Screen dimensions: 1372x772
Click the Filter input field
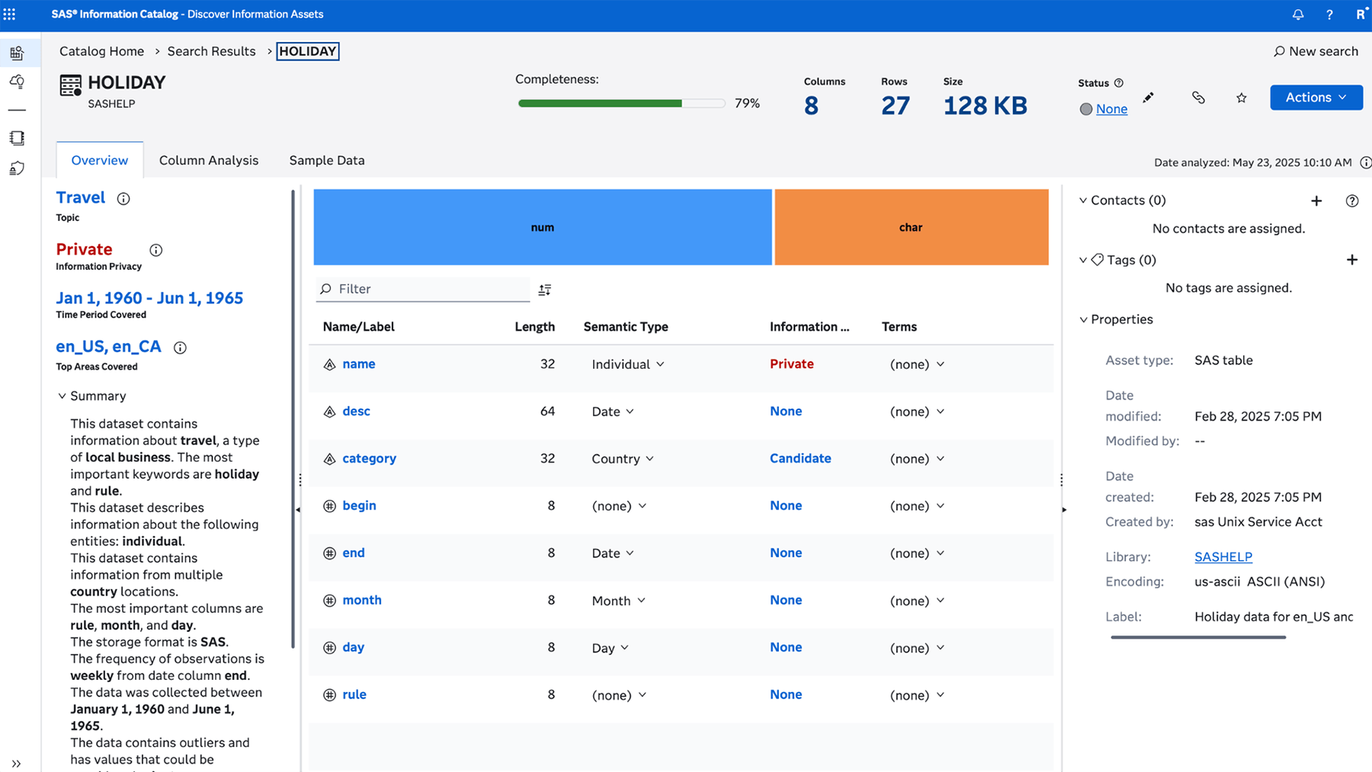[423, 289]
